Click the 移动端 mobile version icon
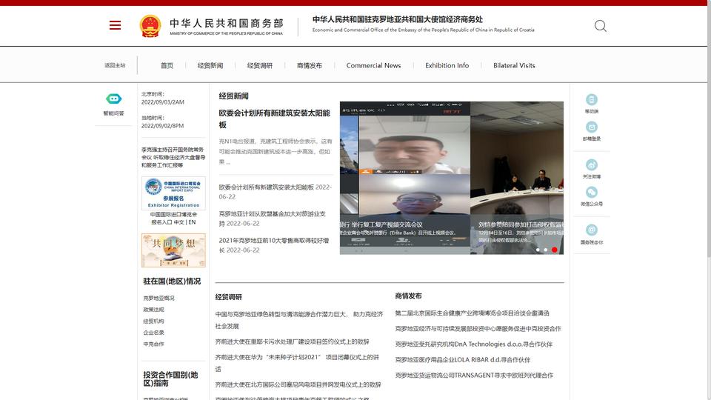This screenshot has width=711, height=400. point(591,99)
